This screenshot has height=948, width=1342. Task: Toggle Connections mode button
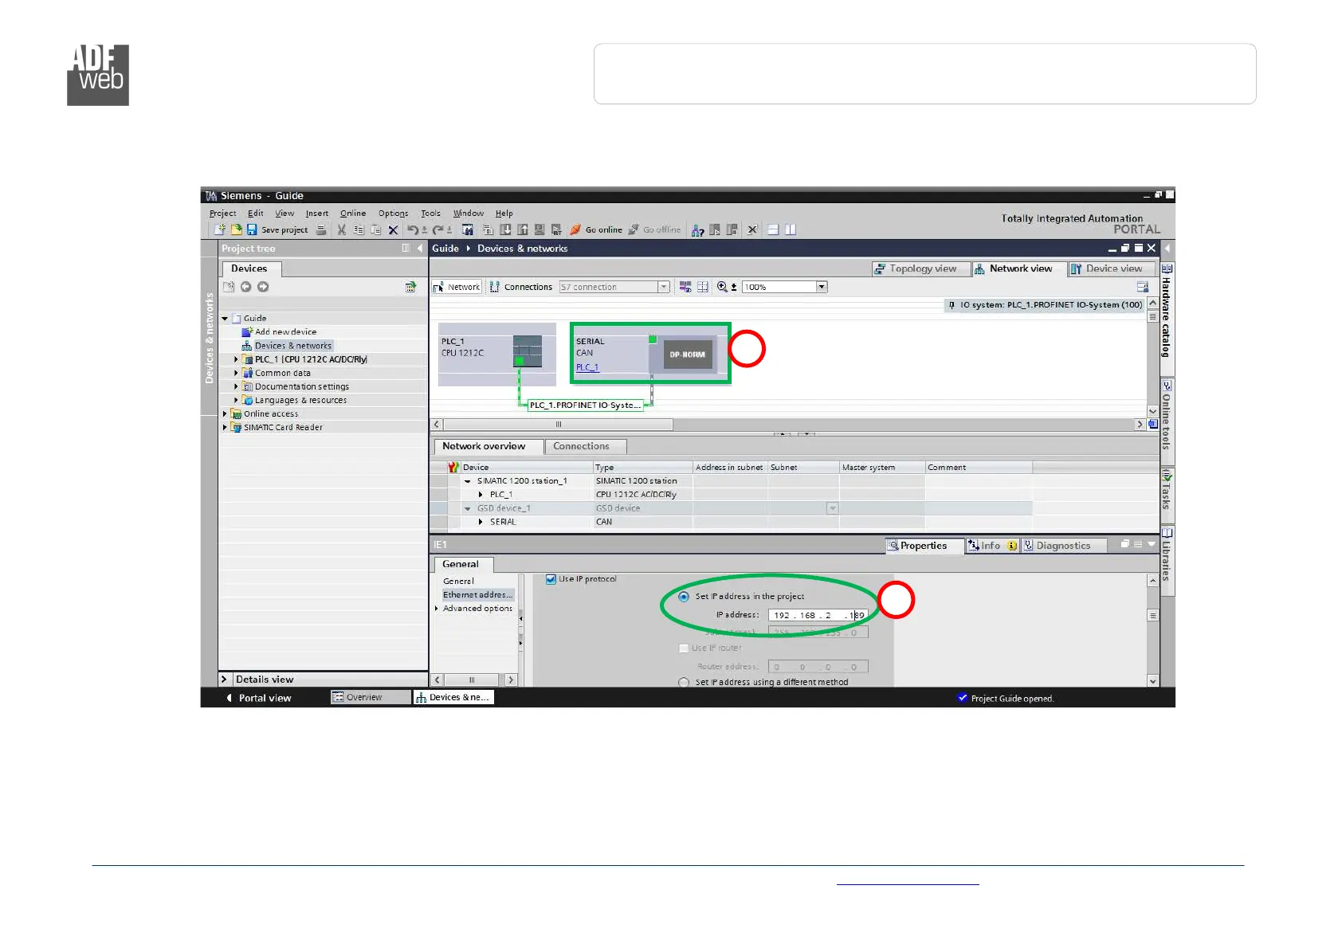click(x=521, y=287)
